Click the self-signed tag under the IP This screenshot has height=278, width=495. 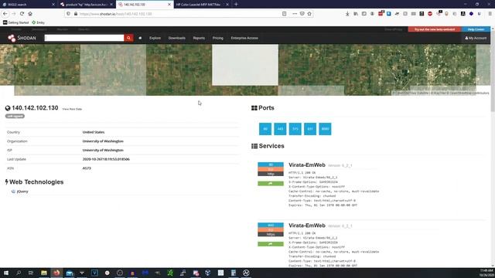click(15, 116)
